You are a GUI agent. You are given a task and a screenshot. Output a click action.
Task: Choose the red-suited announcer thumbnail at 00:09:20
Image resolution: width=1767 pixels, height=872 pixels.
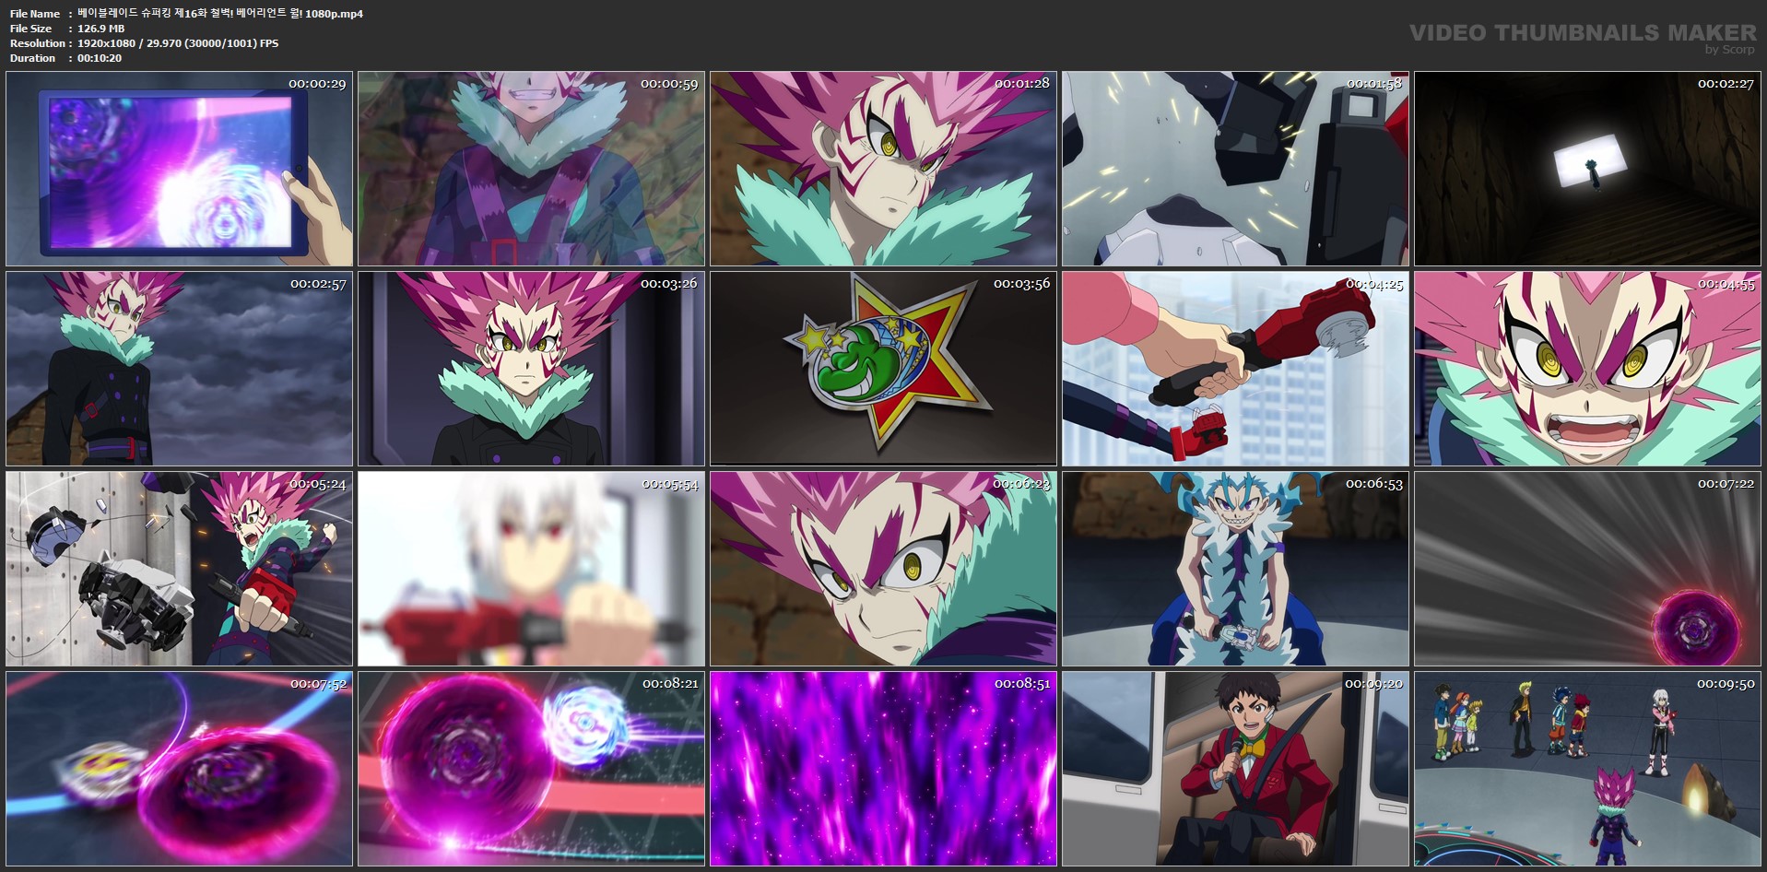click(1236, 769)
